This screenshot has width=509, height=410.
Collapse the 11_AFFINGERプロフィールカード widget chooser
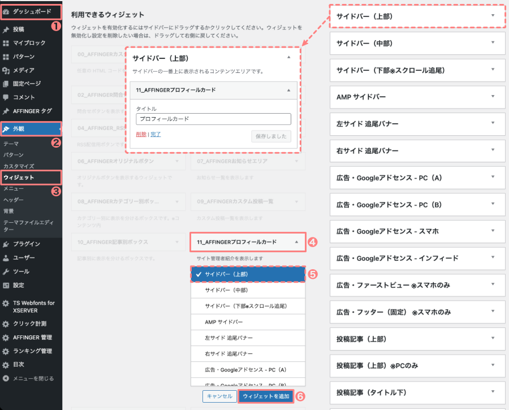[x=297, y=241]
